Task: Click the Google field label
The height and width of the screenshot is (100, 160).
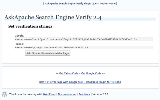Action: pyautogui.click(x=19, y=36)
